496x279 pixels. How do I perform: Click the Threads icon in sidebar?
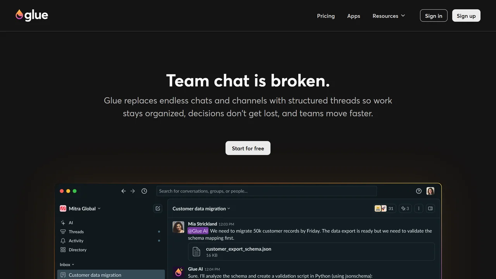coord(63,232)
